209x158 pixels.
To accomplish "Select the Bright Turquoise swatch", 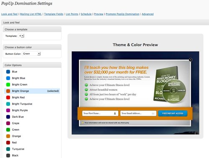I will [x=8, y=104].
